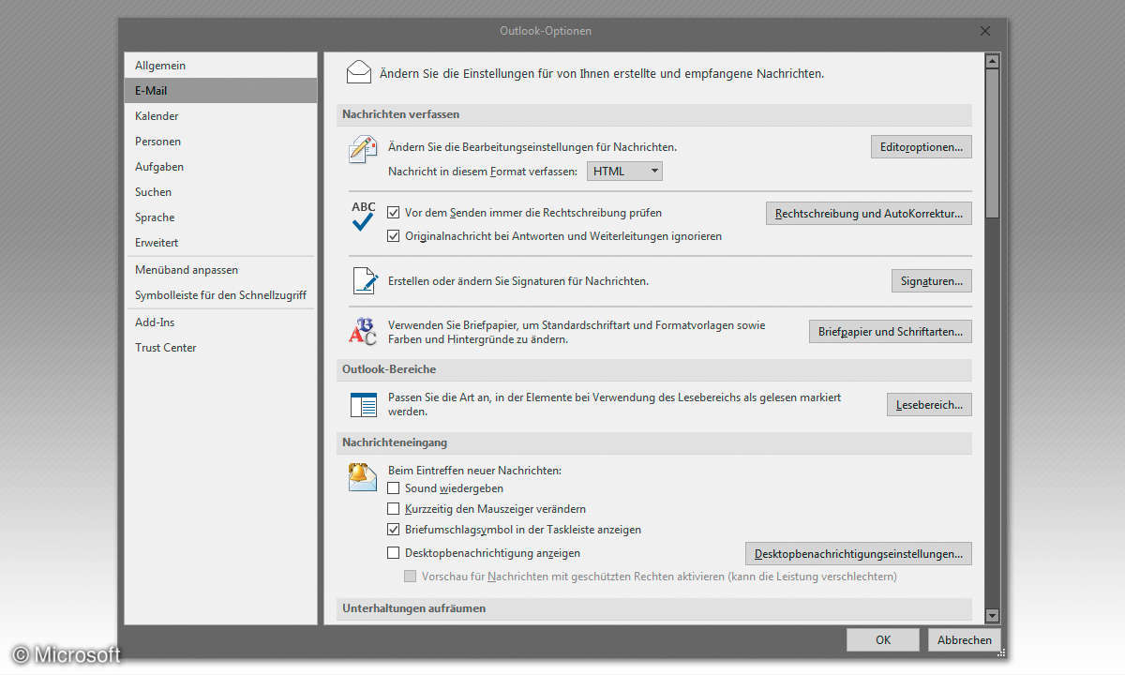The width and height of the screenshot is (1125, 675).
Task: Uncheck spelling check before sending option
Action: pyautogui.click(x=394, y=213)
